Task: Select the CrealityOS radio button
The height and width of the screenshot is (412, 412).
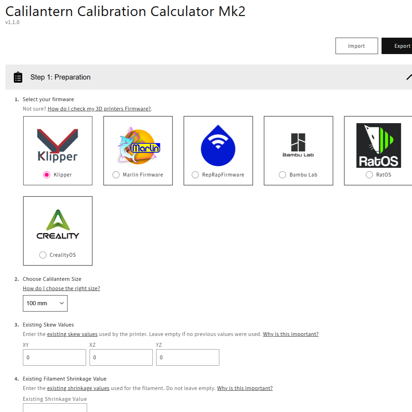Action: 43,255
